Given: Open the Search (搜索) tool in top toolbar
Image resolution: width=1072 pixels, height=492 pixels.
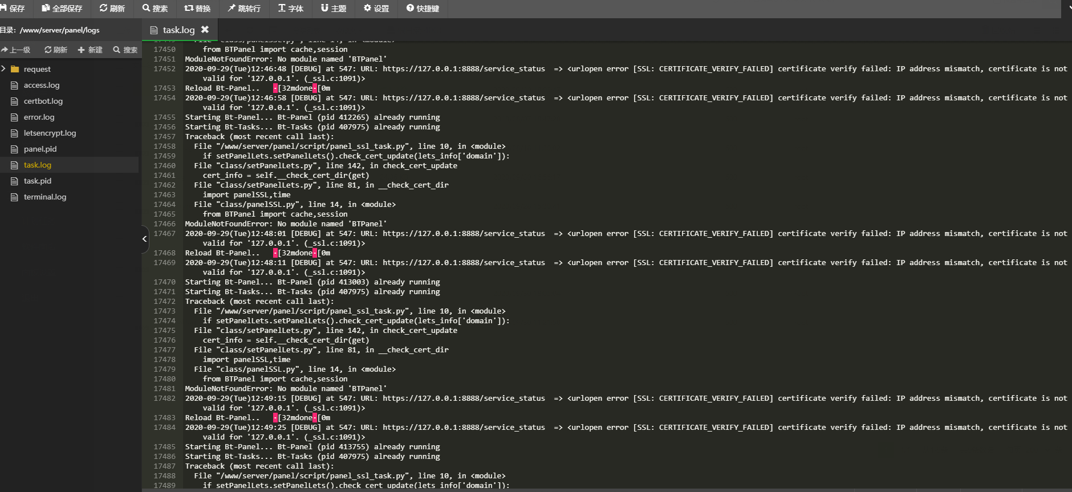Looking at the screenshot, I should click(x=155, y=9).
